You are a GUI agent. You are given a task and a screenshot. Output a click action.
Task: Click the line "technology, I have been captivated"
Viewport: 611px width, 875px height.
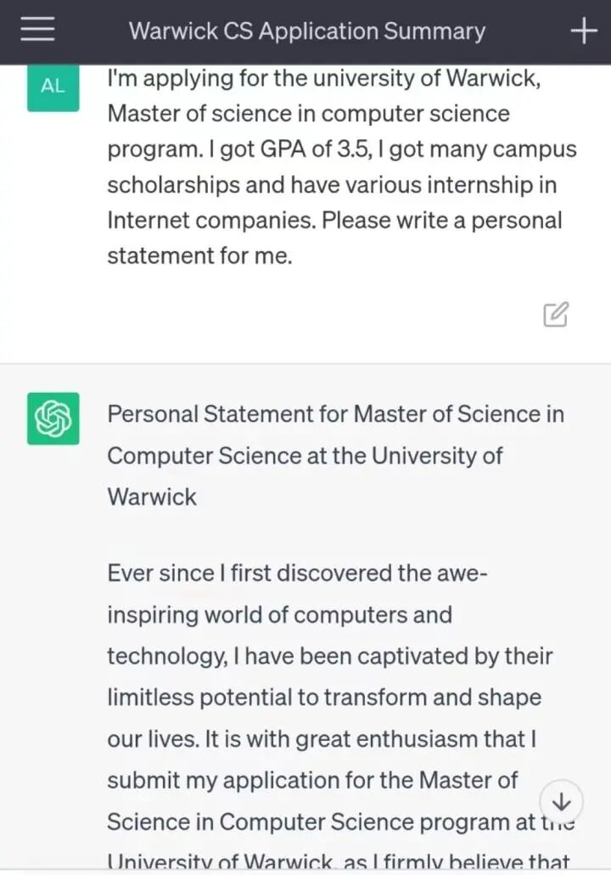point(329,656)
